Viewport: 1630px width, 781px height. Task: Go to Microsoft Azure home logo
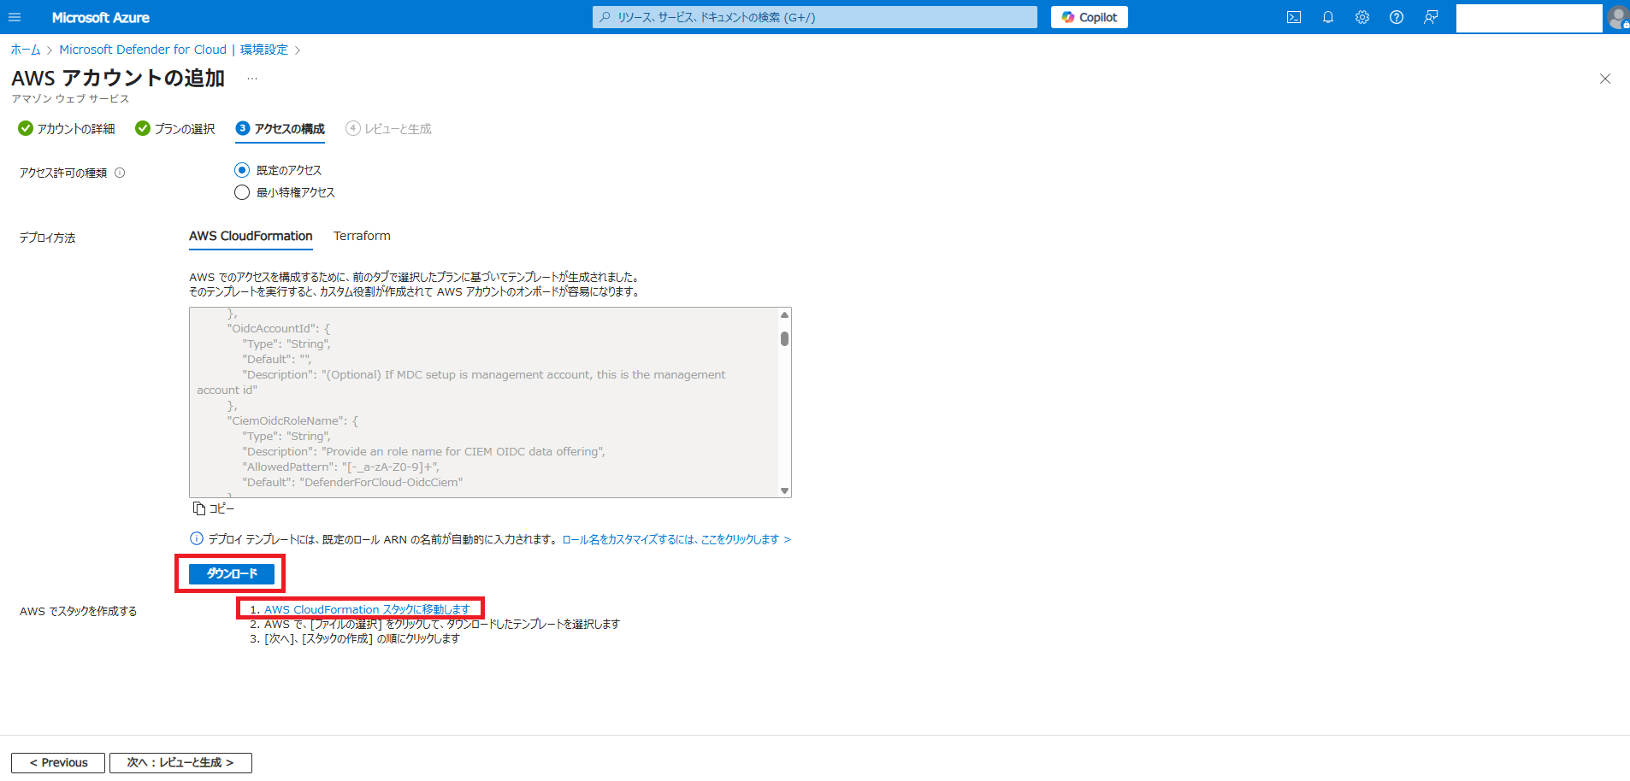(x=100, y=17)
